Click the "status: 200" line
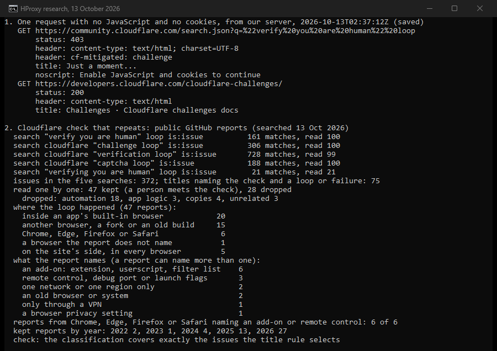This screenshot has height=351, width=497. coord(60,93)
